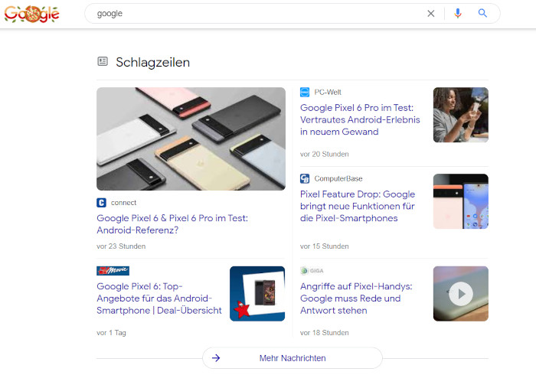Click the Pixel 6 deal thumbnail with red star
The width and height of the screenshot is (536, 388).
coord(257,294)
